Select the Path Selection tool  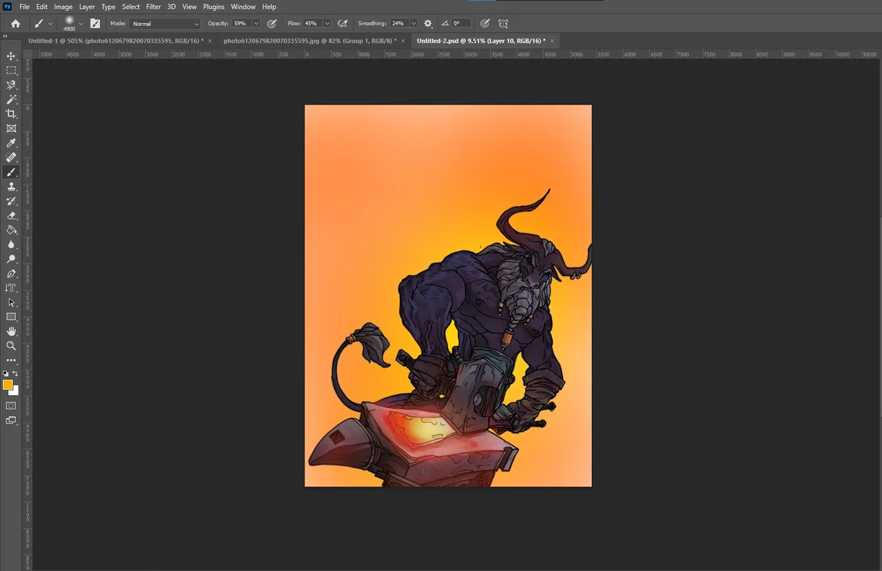11,303
